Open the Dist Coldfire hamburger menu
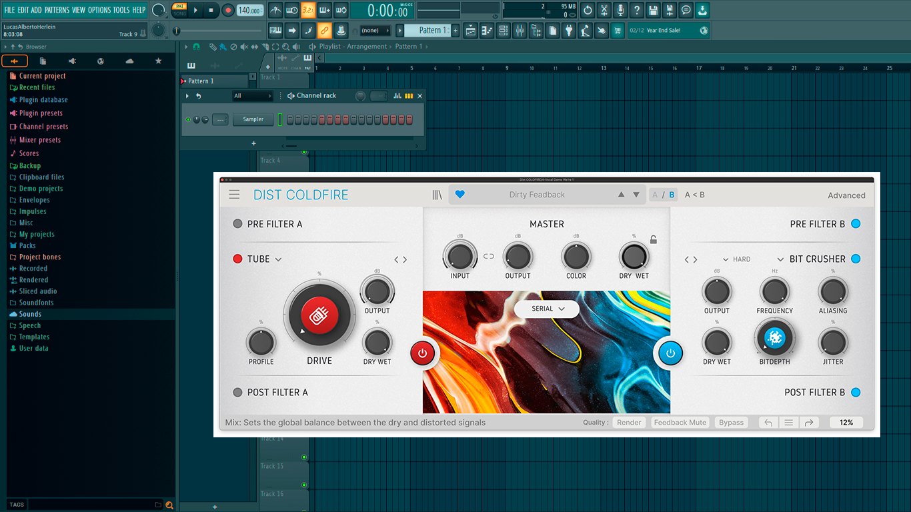Screen dimensions: 911x512 (234, 195)
